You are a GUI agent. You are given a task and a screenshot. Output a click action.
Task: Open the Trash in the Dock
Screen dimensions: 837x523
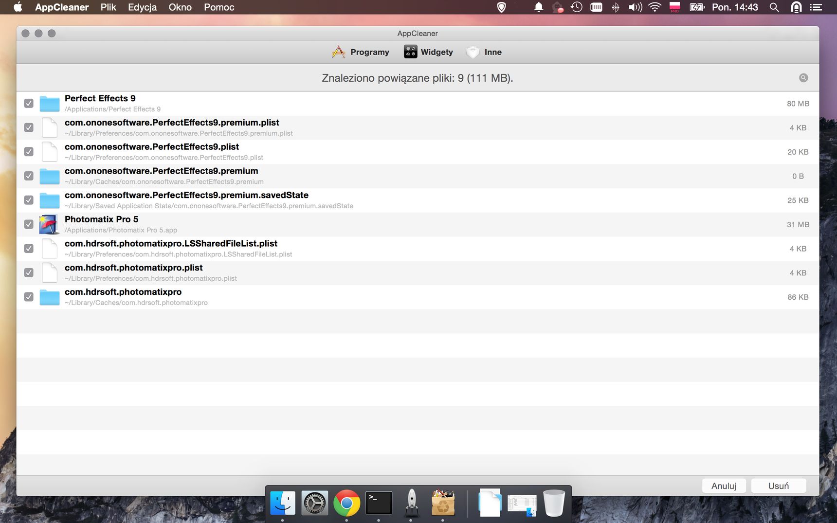point(554,503)
